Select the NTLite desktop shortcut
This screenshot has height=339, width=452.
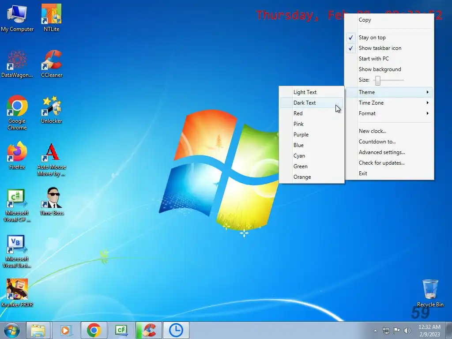[x=51, y=18]
